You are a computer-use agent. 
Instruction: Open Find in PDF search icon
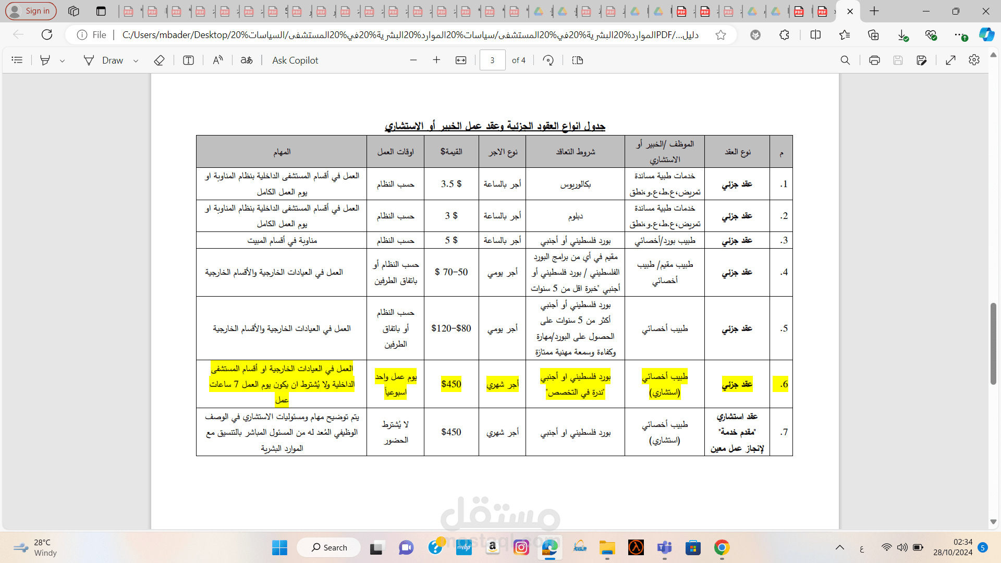tap(845, 60)
